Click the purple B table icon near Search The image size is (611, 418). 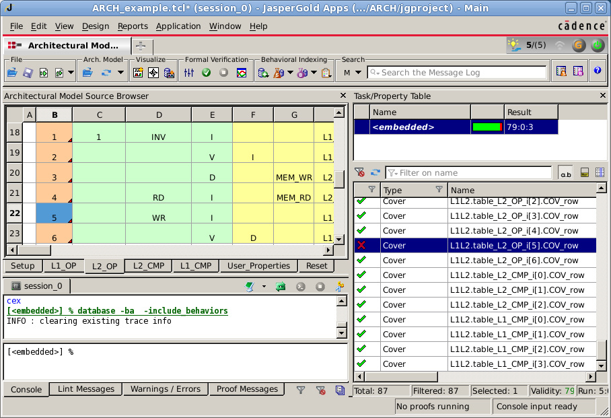click(x=578, y=71)
